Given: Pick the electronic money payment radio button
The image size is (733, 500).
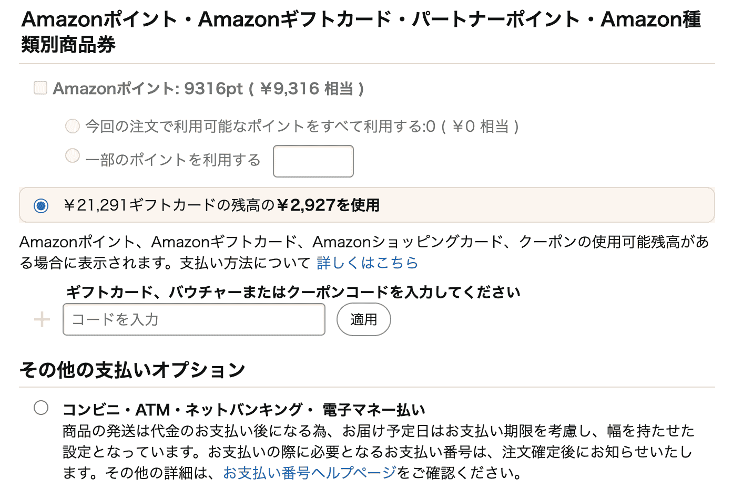Looking at the screenshot, I should click(x=41, y=408).
